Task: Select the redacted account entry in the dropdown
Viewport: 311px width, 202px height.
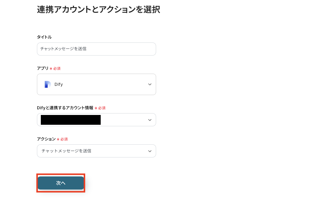Action: click(71, 120)
